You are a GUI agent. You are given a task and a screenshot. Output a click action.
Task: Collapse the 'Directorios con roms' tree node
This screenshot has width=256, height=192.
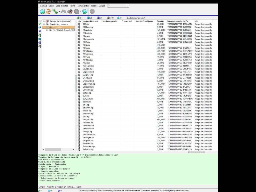(44, 24)
